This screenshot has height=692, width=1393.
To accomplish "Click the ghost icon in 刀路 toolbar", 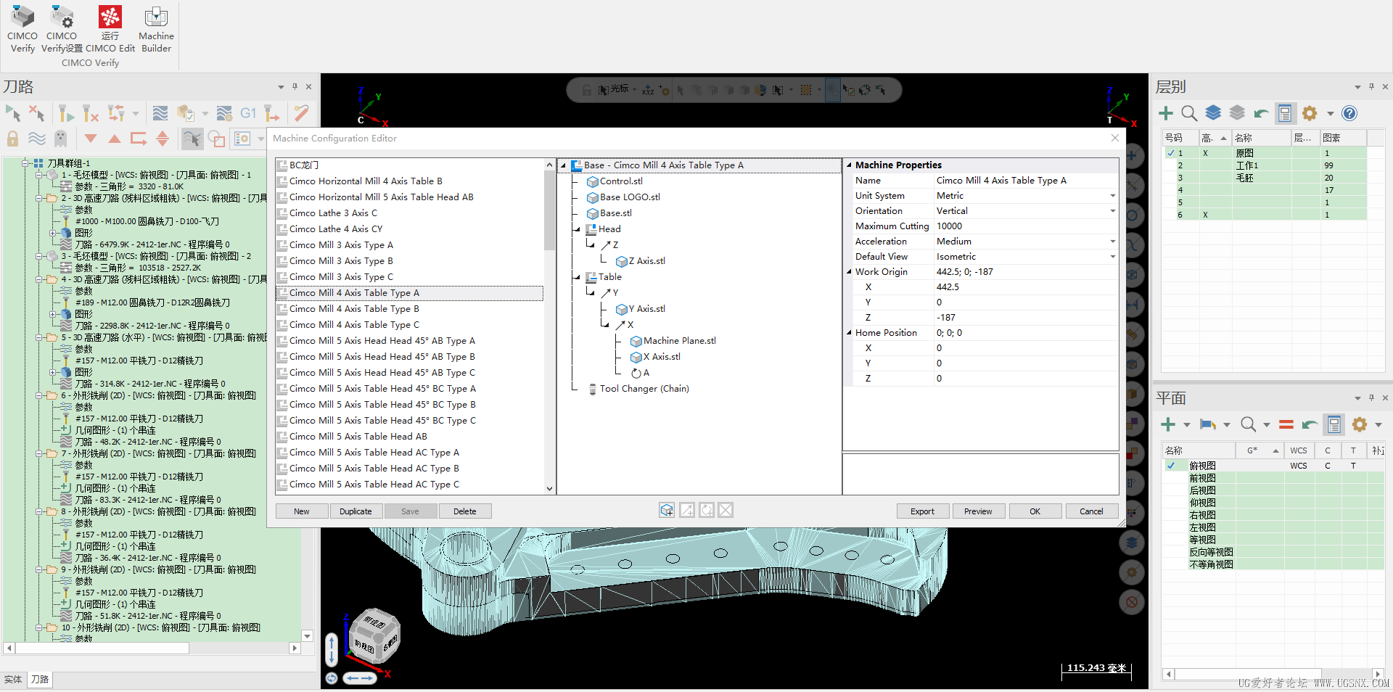I will [x=60, y=139].
